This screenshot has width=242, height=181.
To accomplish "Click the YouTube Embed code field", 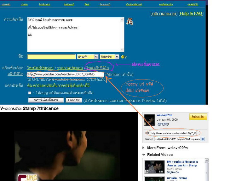I will pos(177,139).
